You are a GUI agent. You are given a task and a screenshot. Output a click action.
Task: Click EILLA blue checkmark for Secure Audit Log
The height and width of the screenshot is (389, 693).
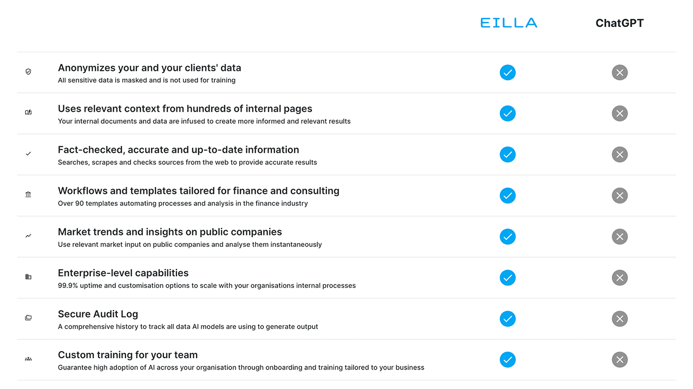(507, 319)
